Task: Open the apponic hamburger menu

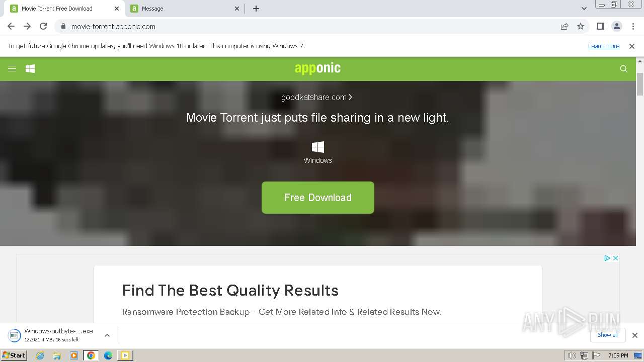Action: [x=12, y=69]
